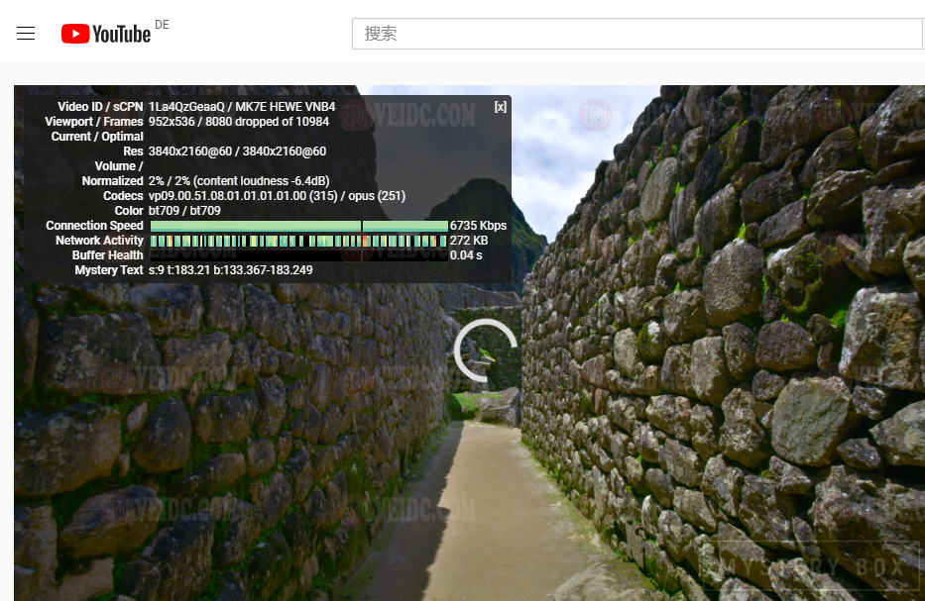
Task: Close the stats for nerds panel
Action: click(500, 107)
